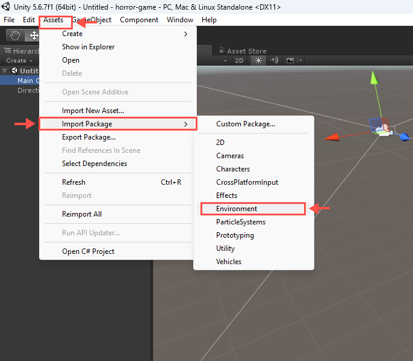Expand Import Package submenu
The image size is (413, 361).
[x=118, y=124]
